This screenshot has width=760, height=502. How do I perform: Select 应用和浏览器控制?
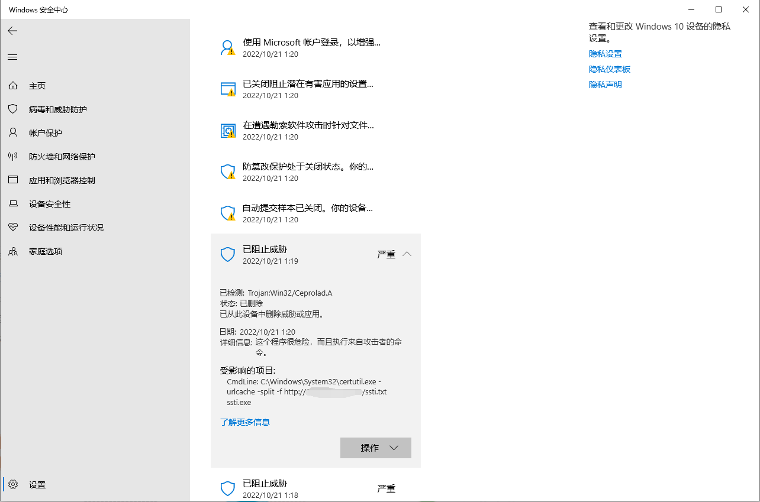62,180
